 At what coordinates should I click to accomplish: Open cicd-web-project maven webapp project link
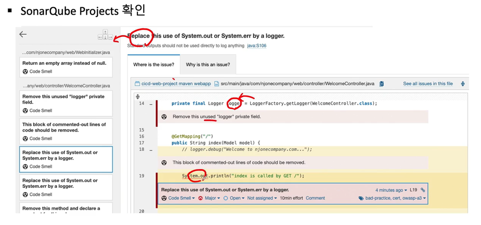point(176,83)
